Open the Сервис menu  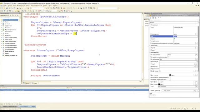click(45, 6)
